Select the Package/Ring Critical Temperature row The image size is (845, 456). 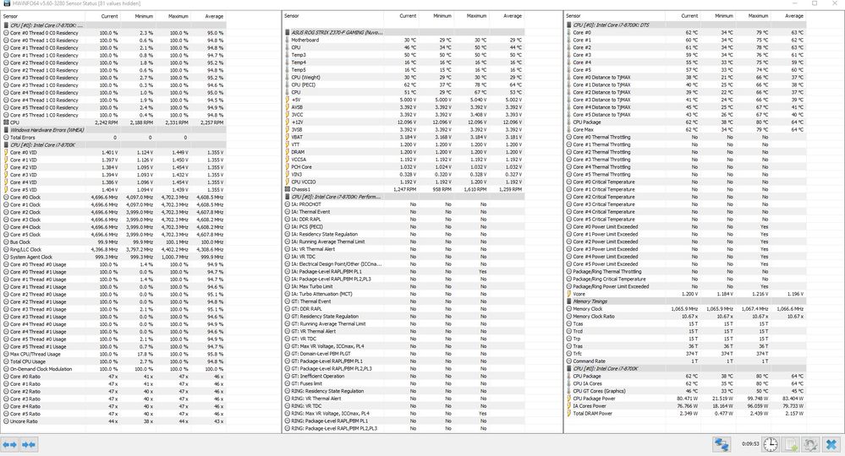tap(685, 279)
